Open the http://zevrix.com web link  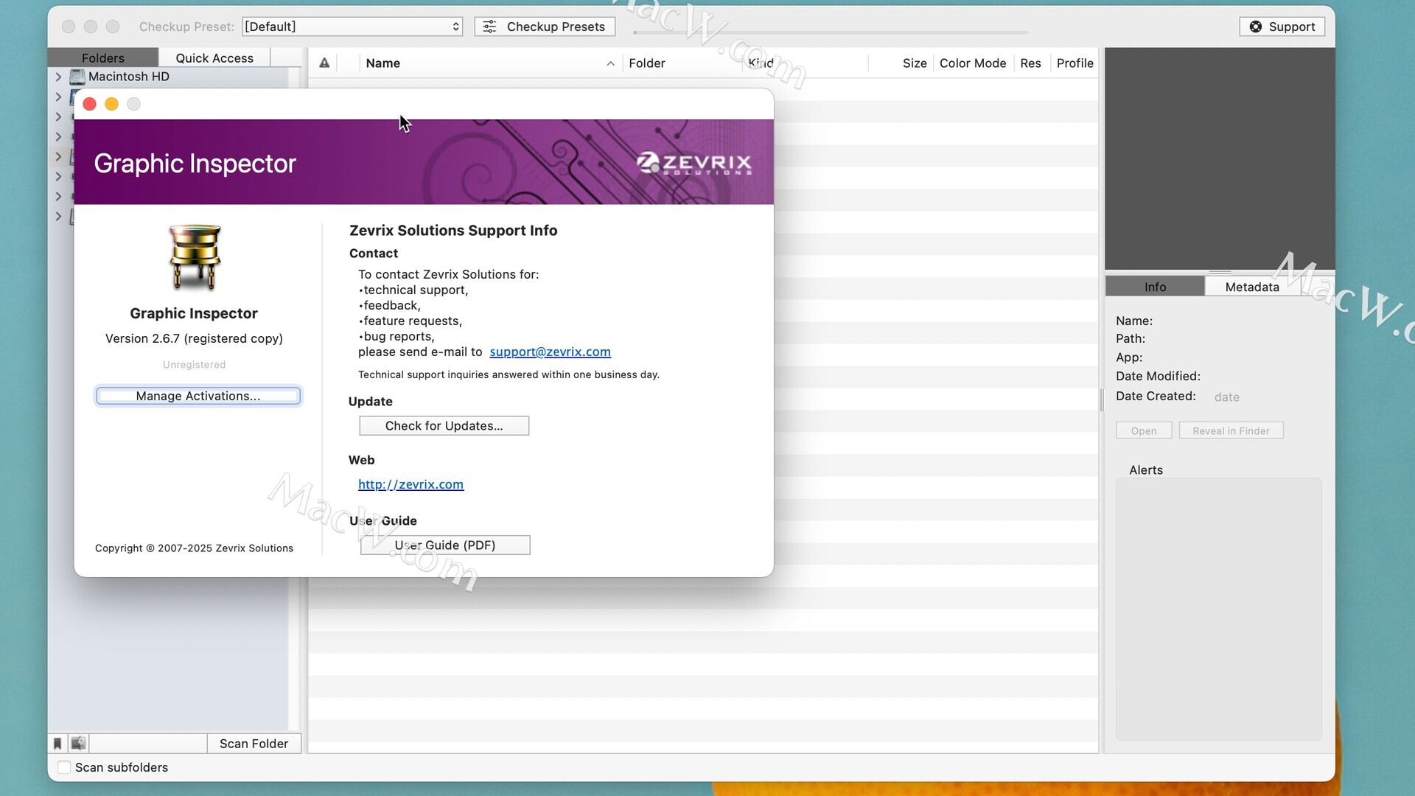pyautogui.click(x=411, y=484)
